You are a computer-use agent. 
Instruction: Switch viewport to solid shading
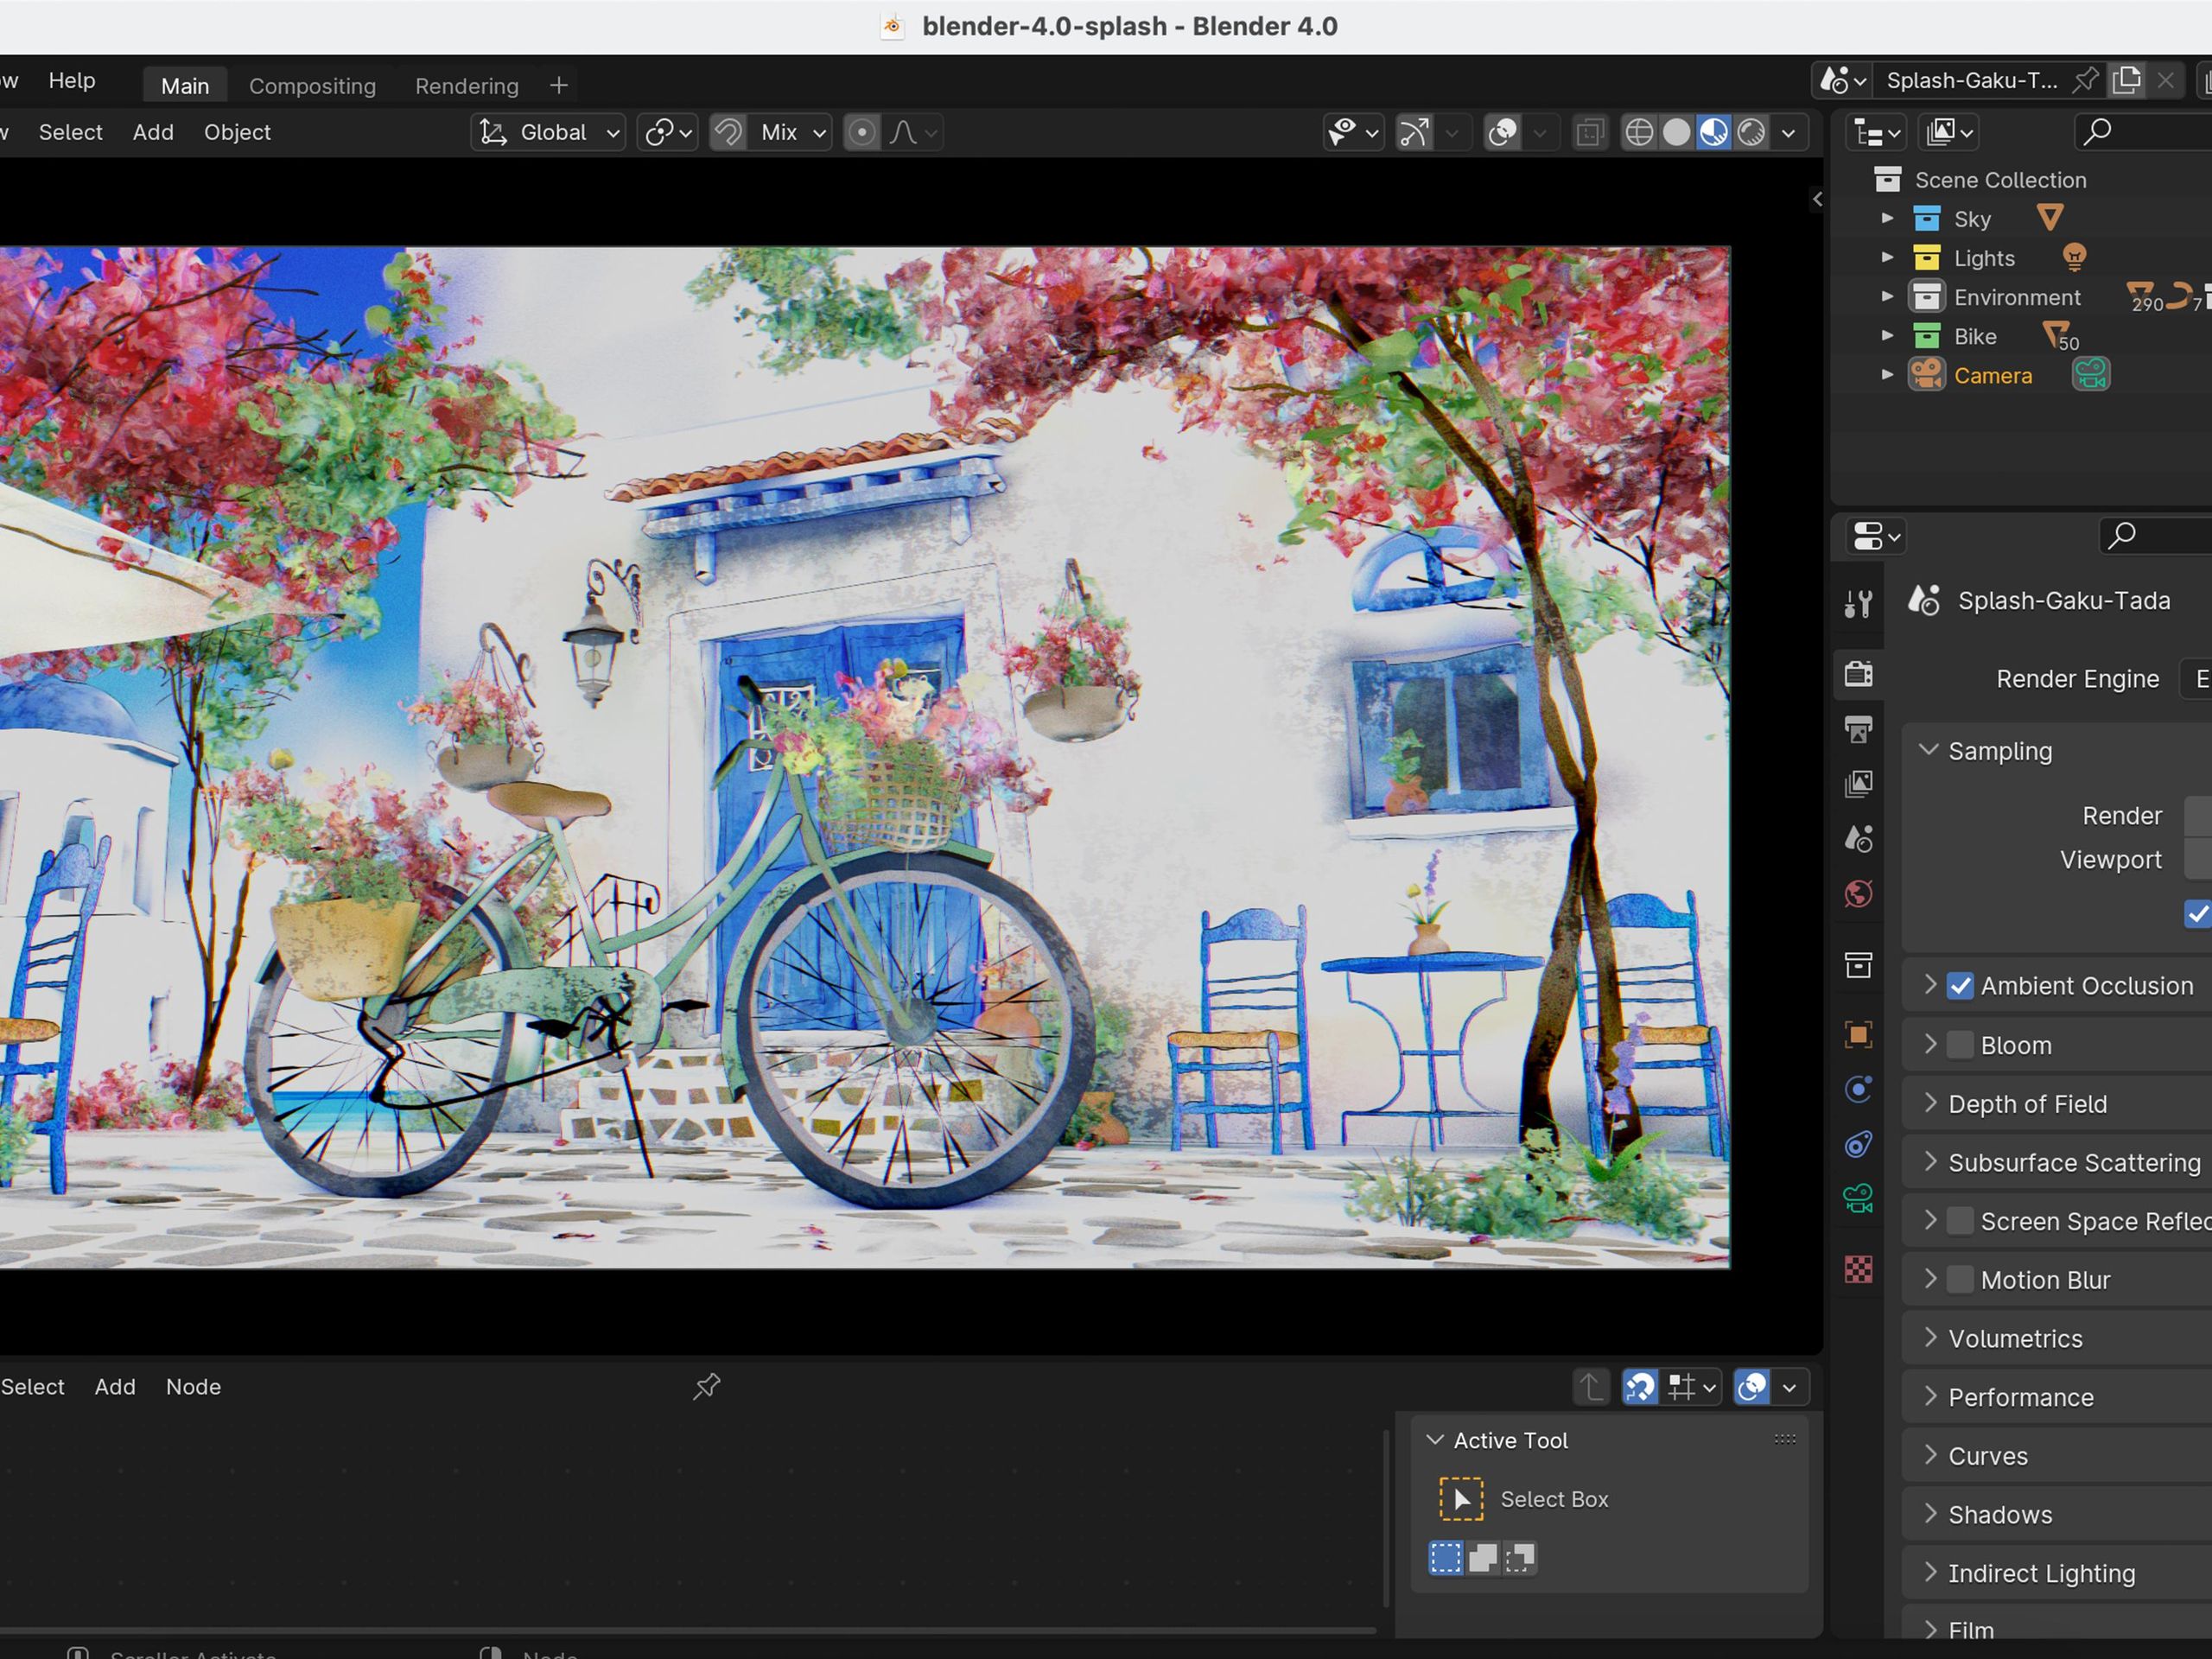pyautogui.click(x=1677, y=132)
